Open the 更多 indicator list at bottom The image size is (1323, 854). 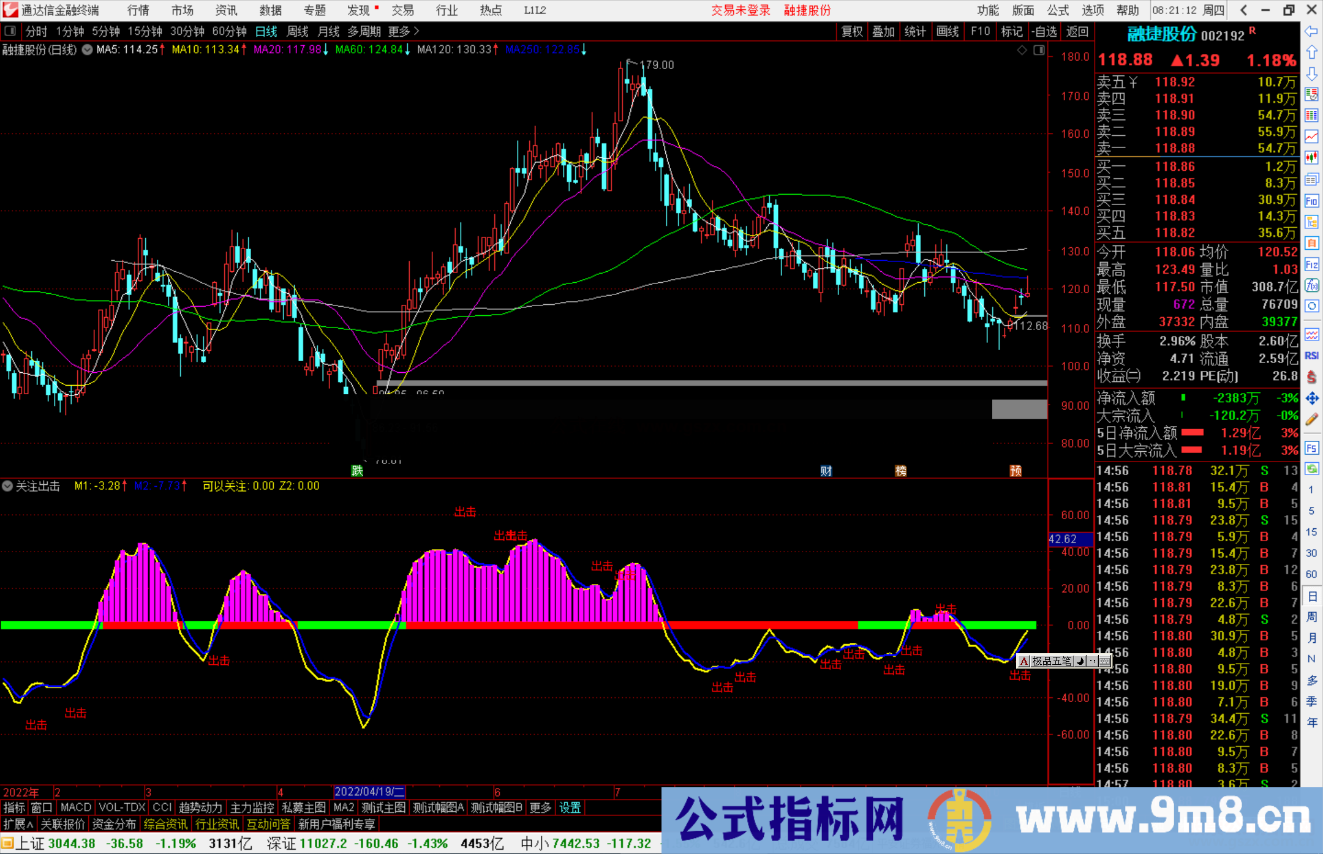tap(539, 807)
